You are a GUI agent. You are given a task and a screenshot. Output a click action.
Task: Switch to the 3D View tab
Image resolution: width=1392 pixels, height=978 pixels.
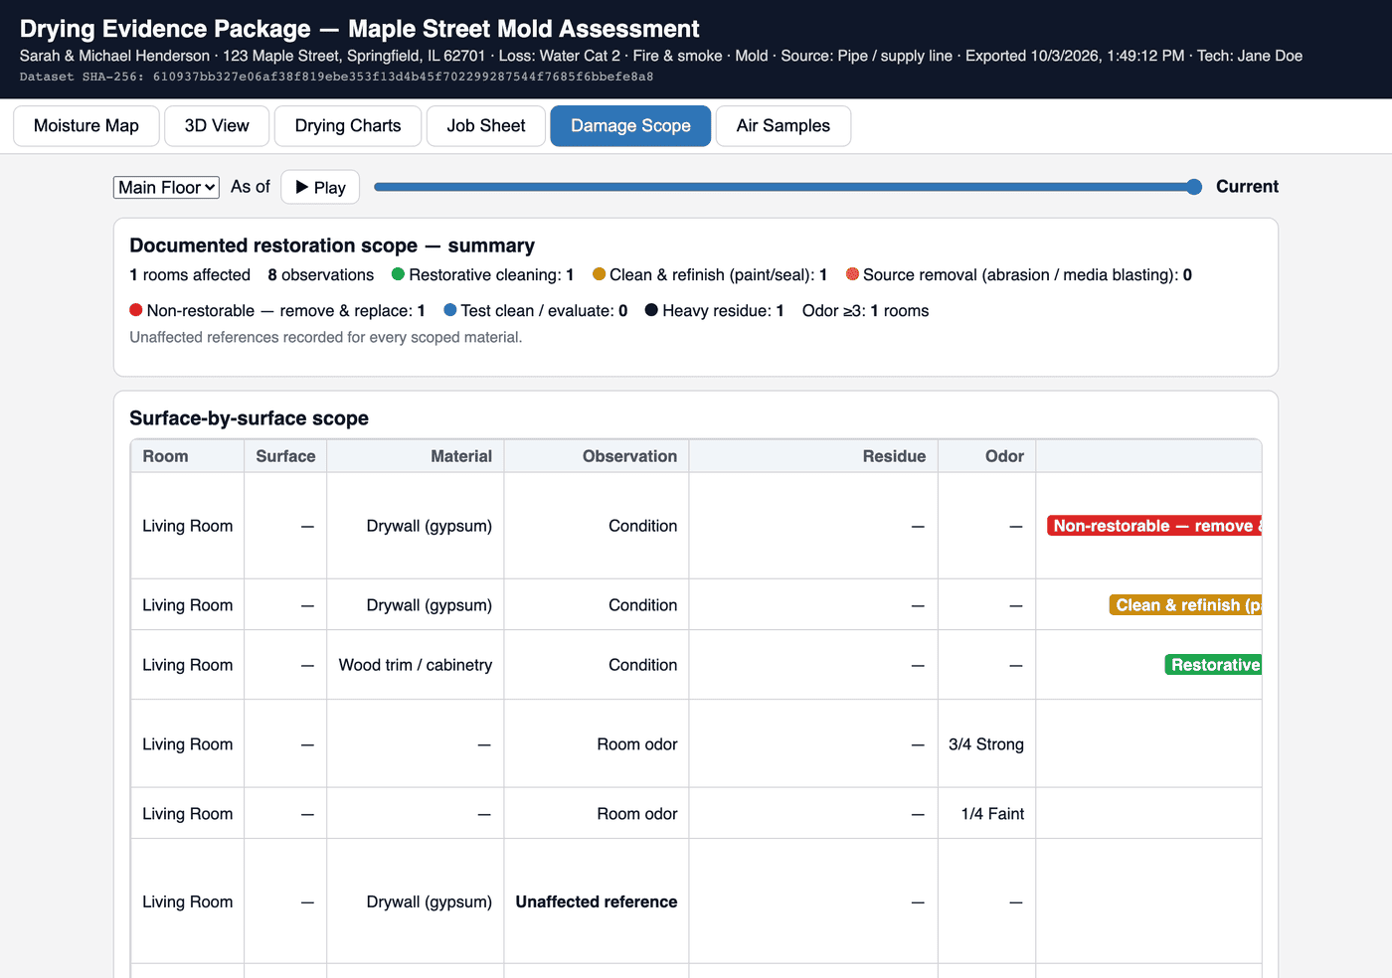tap(217, 126)
